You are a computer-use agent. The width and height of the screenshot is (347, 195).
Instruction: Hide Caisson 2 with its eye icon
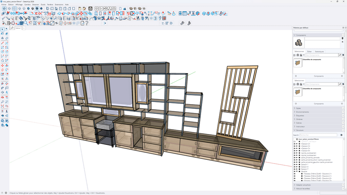coord(294,144)
